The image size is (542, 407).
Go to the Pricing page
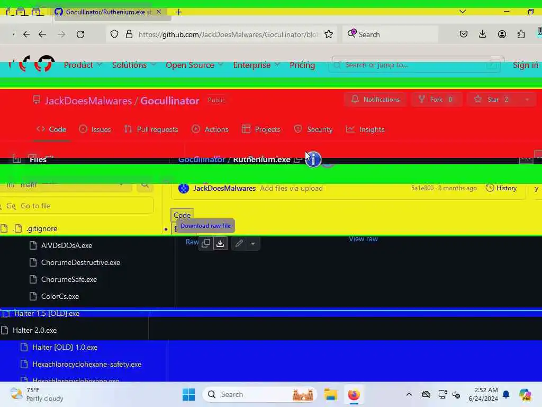click(302, 65)
